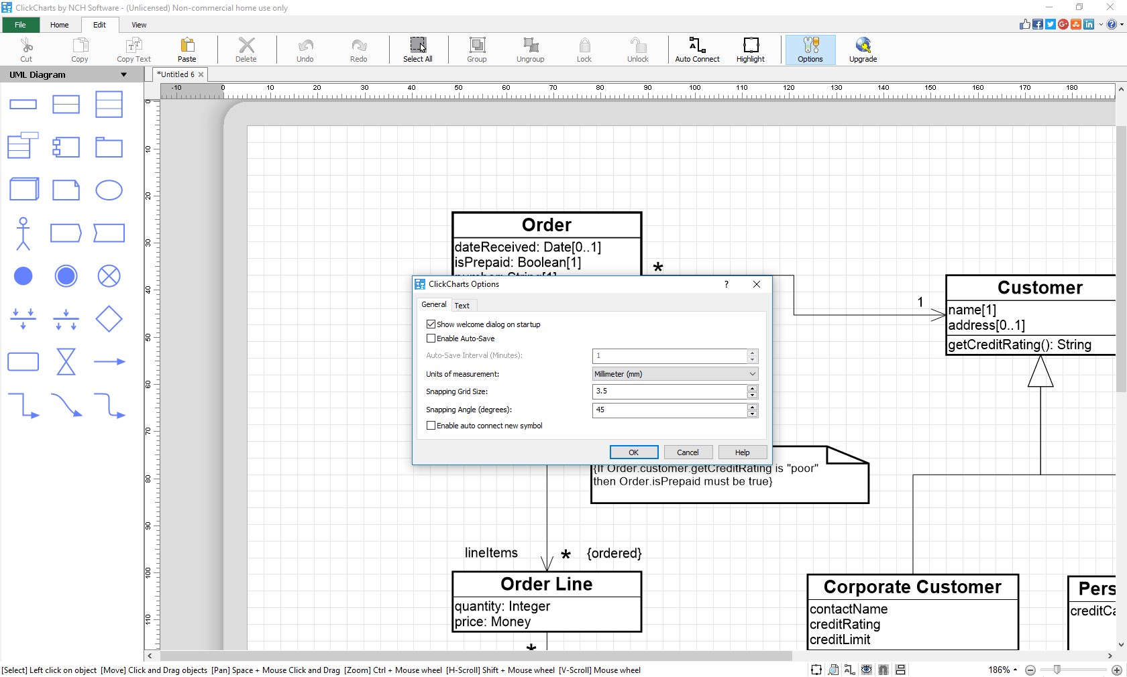
Task: Click the Auto Connect toolbar icon
Action: [696, 49]
